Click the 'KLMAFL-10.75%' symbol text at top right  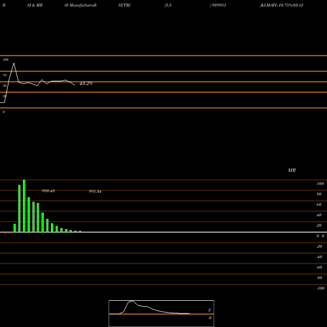click(x=276, y=5)
